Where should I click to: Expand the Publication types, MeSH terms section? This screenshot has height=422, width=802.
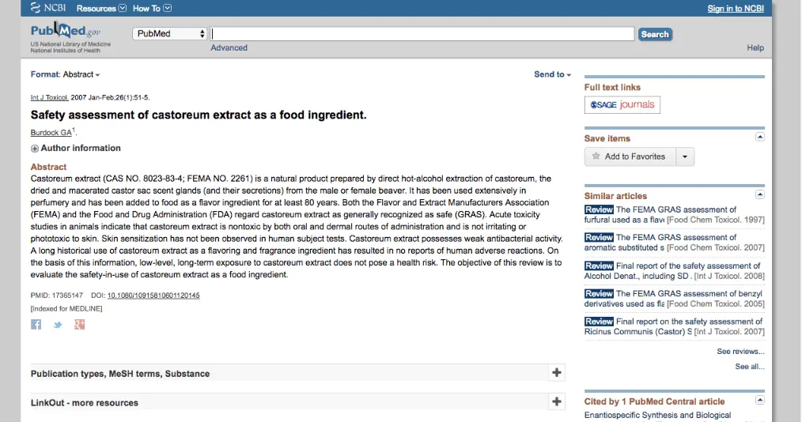click(557, 373)
